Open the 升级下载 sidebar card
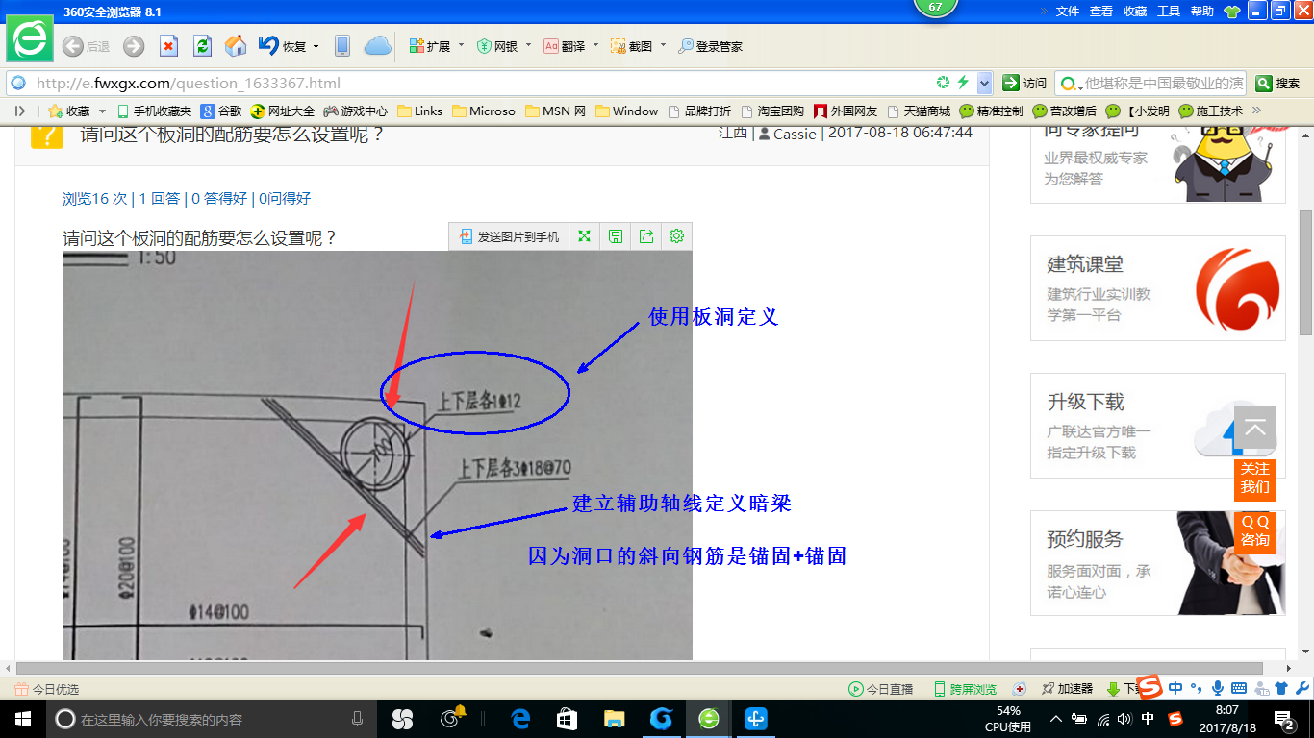 (1158, 426)
